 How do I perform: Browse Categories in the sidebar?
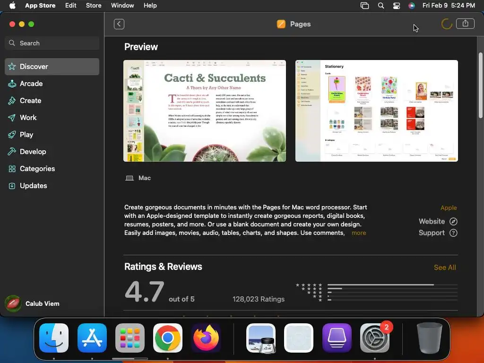coord(52,169)
